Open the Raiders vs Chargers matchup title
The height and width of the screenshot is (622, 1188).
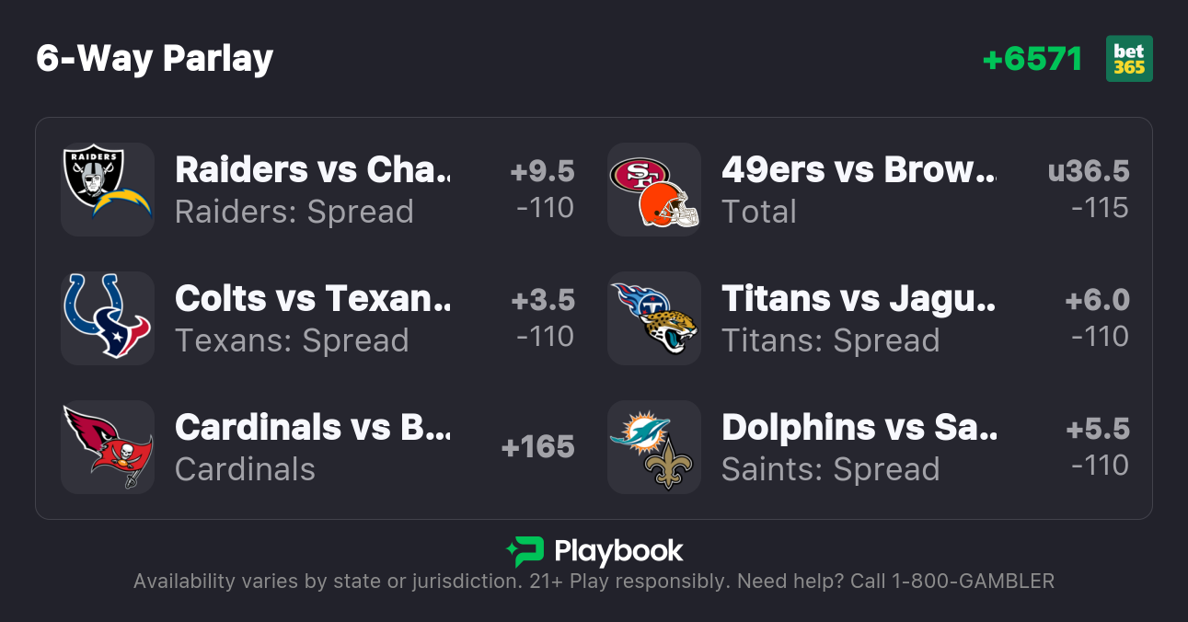(313, 170)
